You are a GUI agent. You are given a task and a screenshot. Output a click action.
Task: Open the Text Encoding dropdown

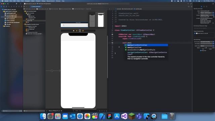pos(207,42)
